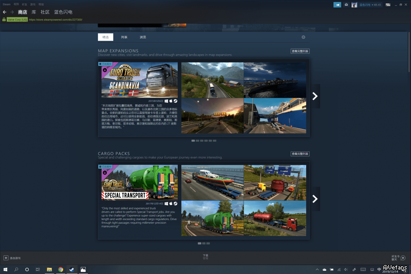Screen dimensions: 411x274
Task: Open the 好友 menu
Action: point(25,4)
